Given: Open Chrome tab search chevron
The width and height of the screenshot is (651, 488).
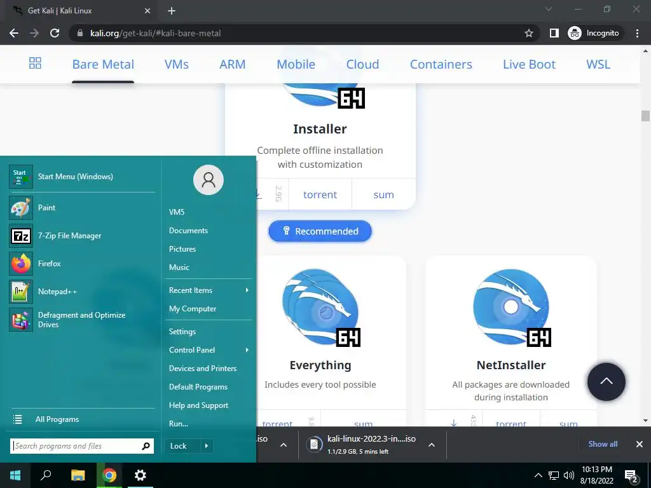Looking at the screenshot, I should coord(549,9).
